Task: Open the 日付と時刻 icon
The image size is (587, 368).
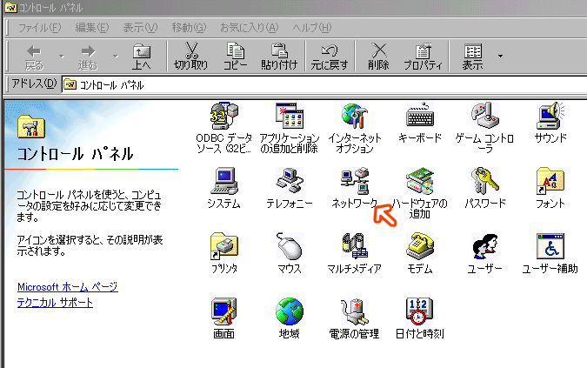Action: coord(420,311)
